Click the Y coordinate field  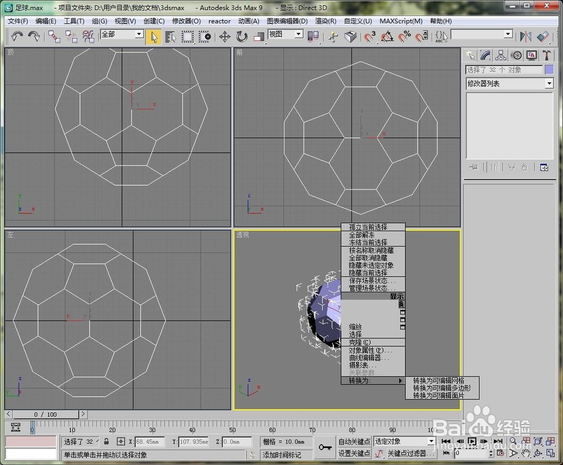pos(194,442)
